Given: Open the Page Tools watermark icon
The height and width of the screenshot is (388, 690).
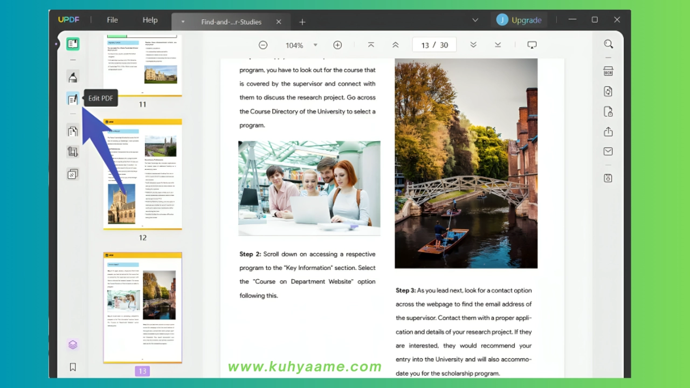Looking at the screenshot, I should 73,174.
